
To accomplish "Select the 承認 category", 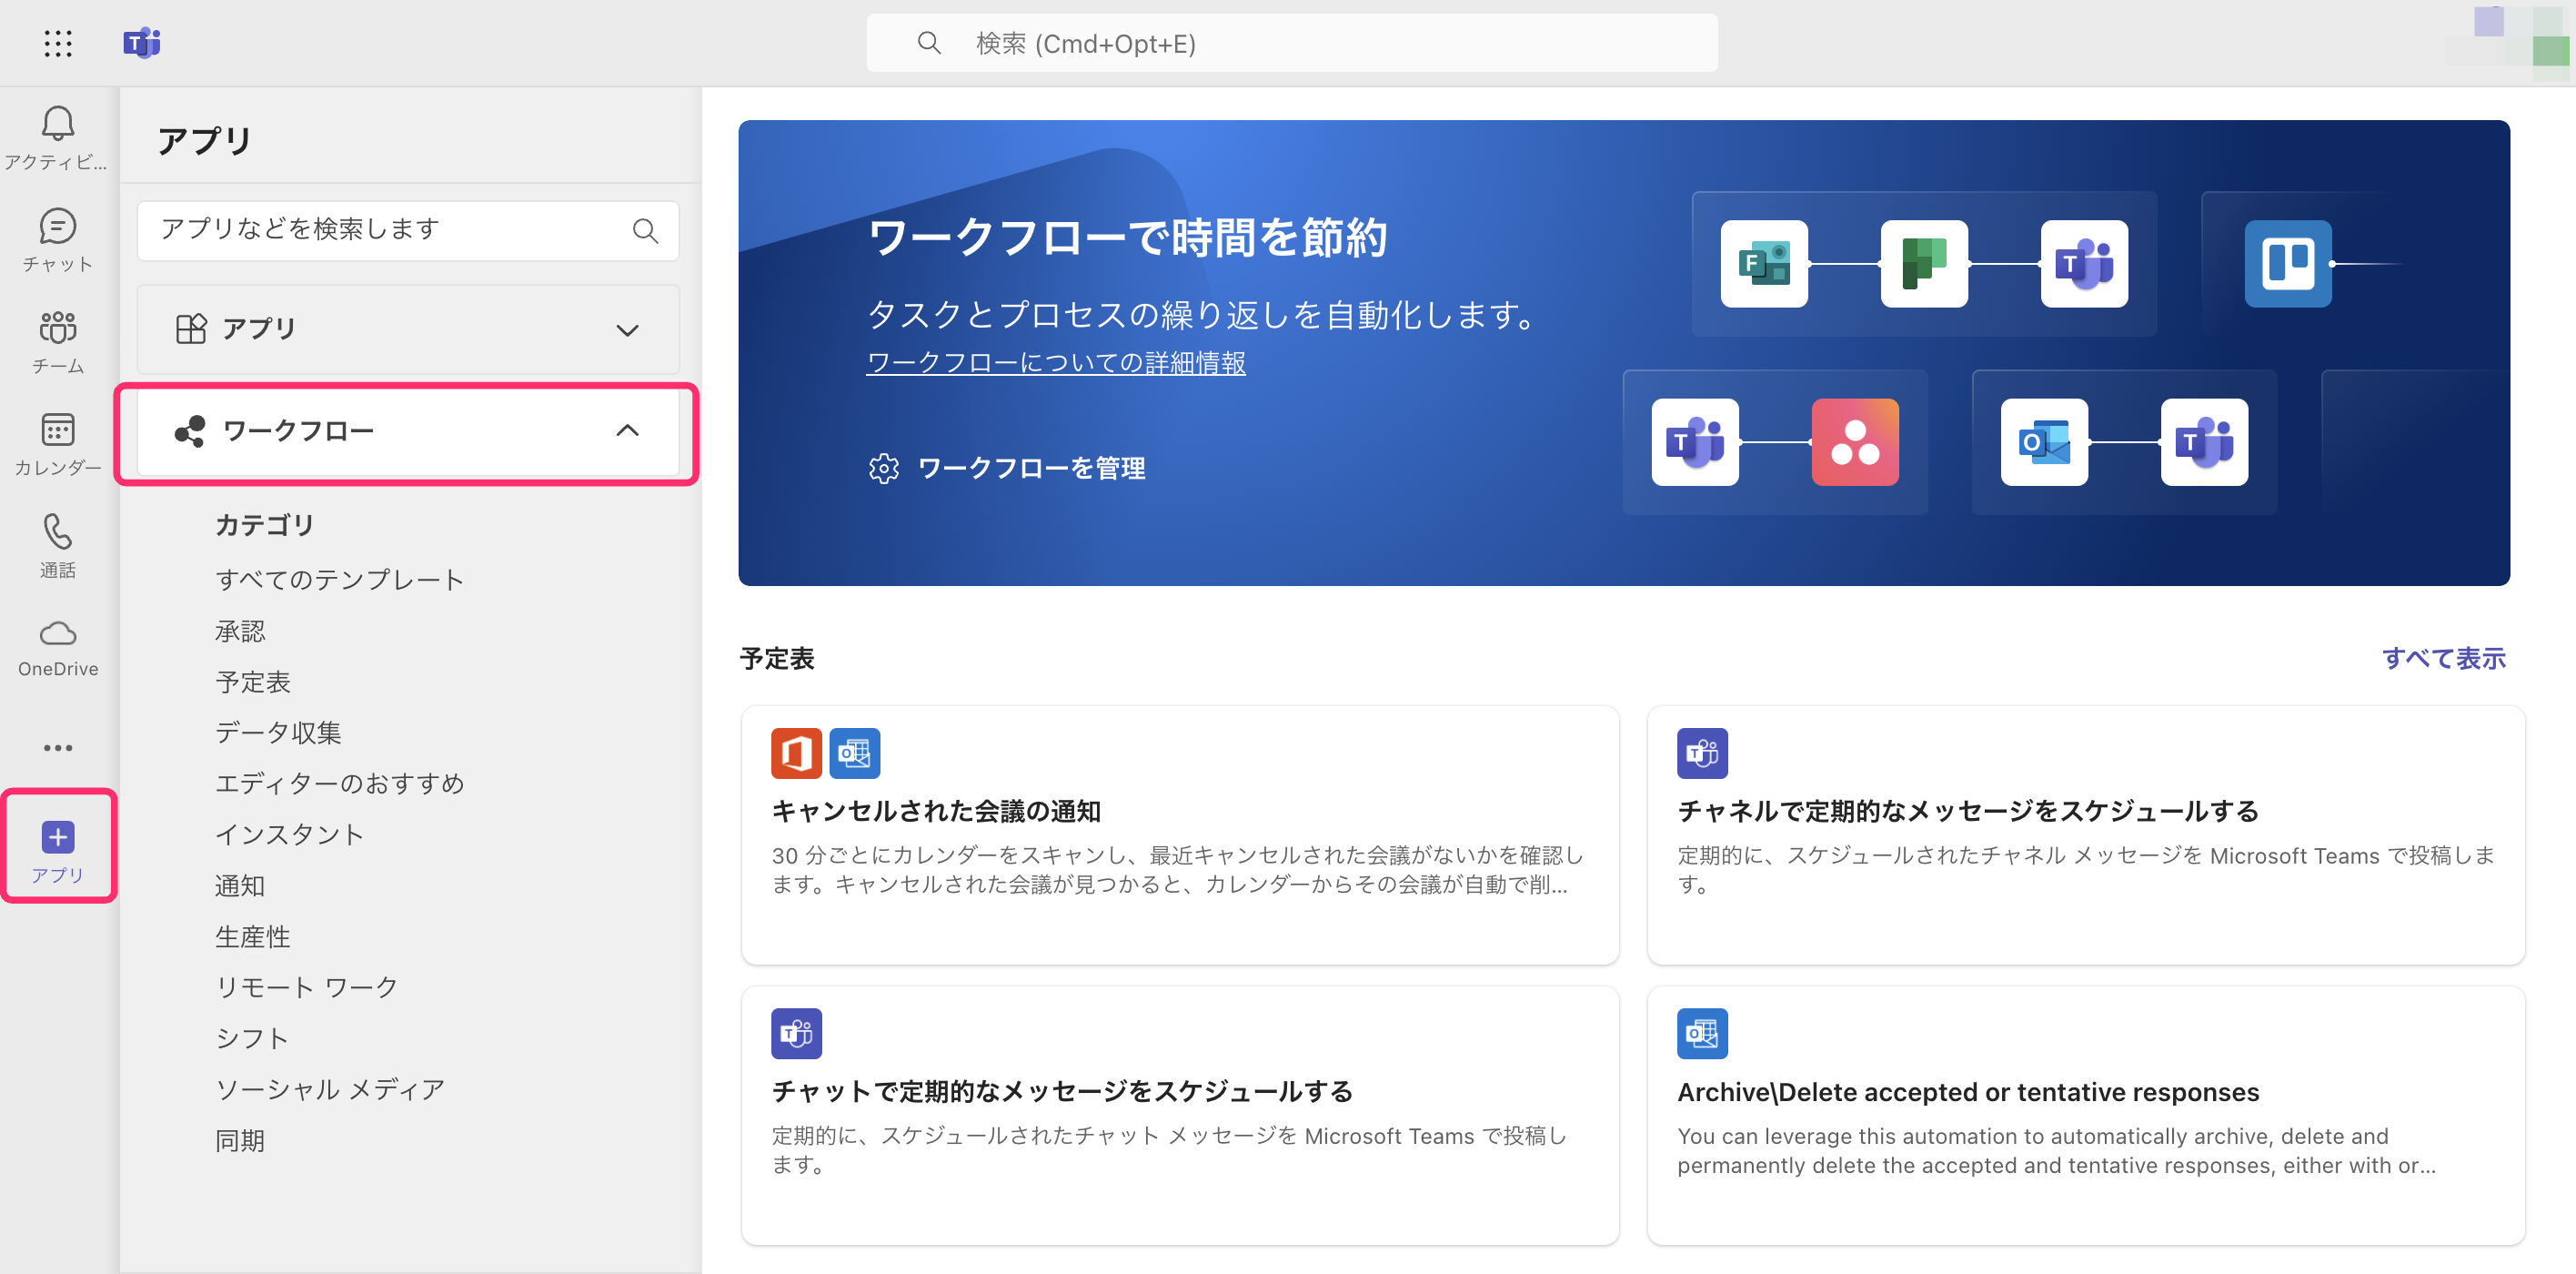I will 240,631.
